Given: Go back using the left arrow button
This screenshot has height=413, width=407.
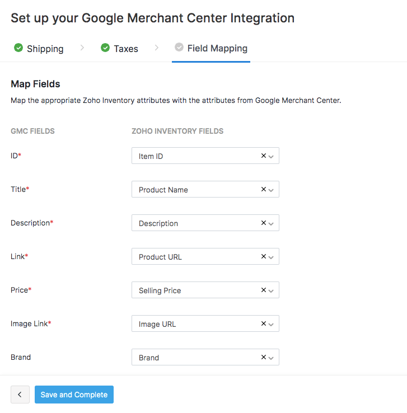Looking at the screenshot, I should click(20, 395).
